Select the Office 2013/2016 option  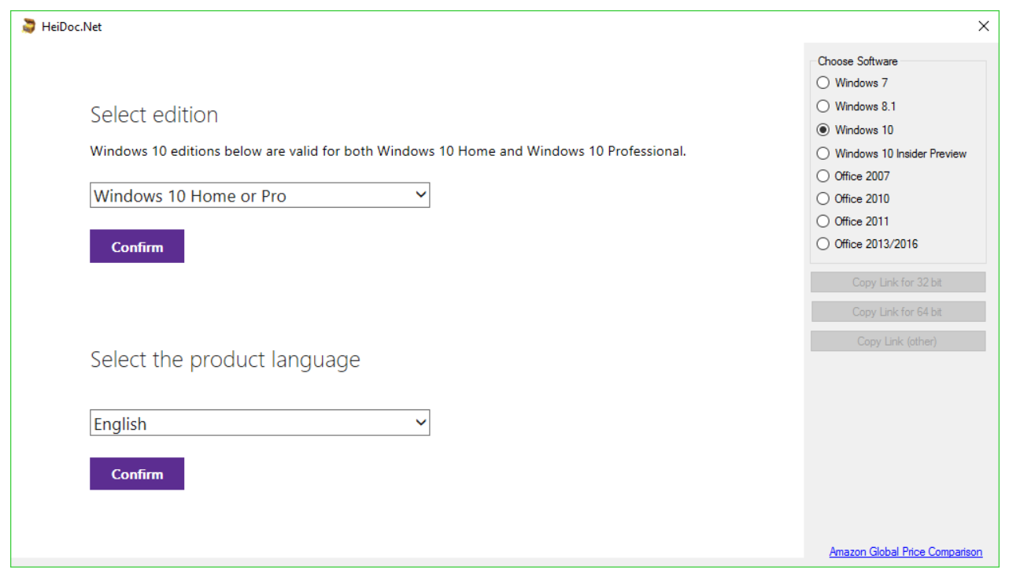click(x=823, y=244)
